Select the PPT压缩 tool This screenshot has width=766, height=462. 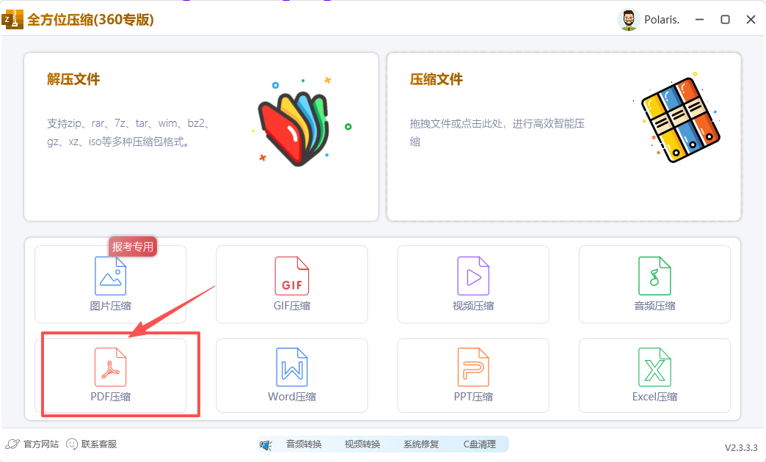473,375
